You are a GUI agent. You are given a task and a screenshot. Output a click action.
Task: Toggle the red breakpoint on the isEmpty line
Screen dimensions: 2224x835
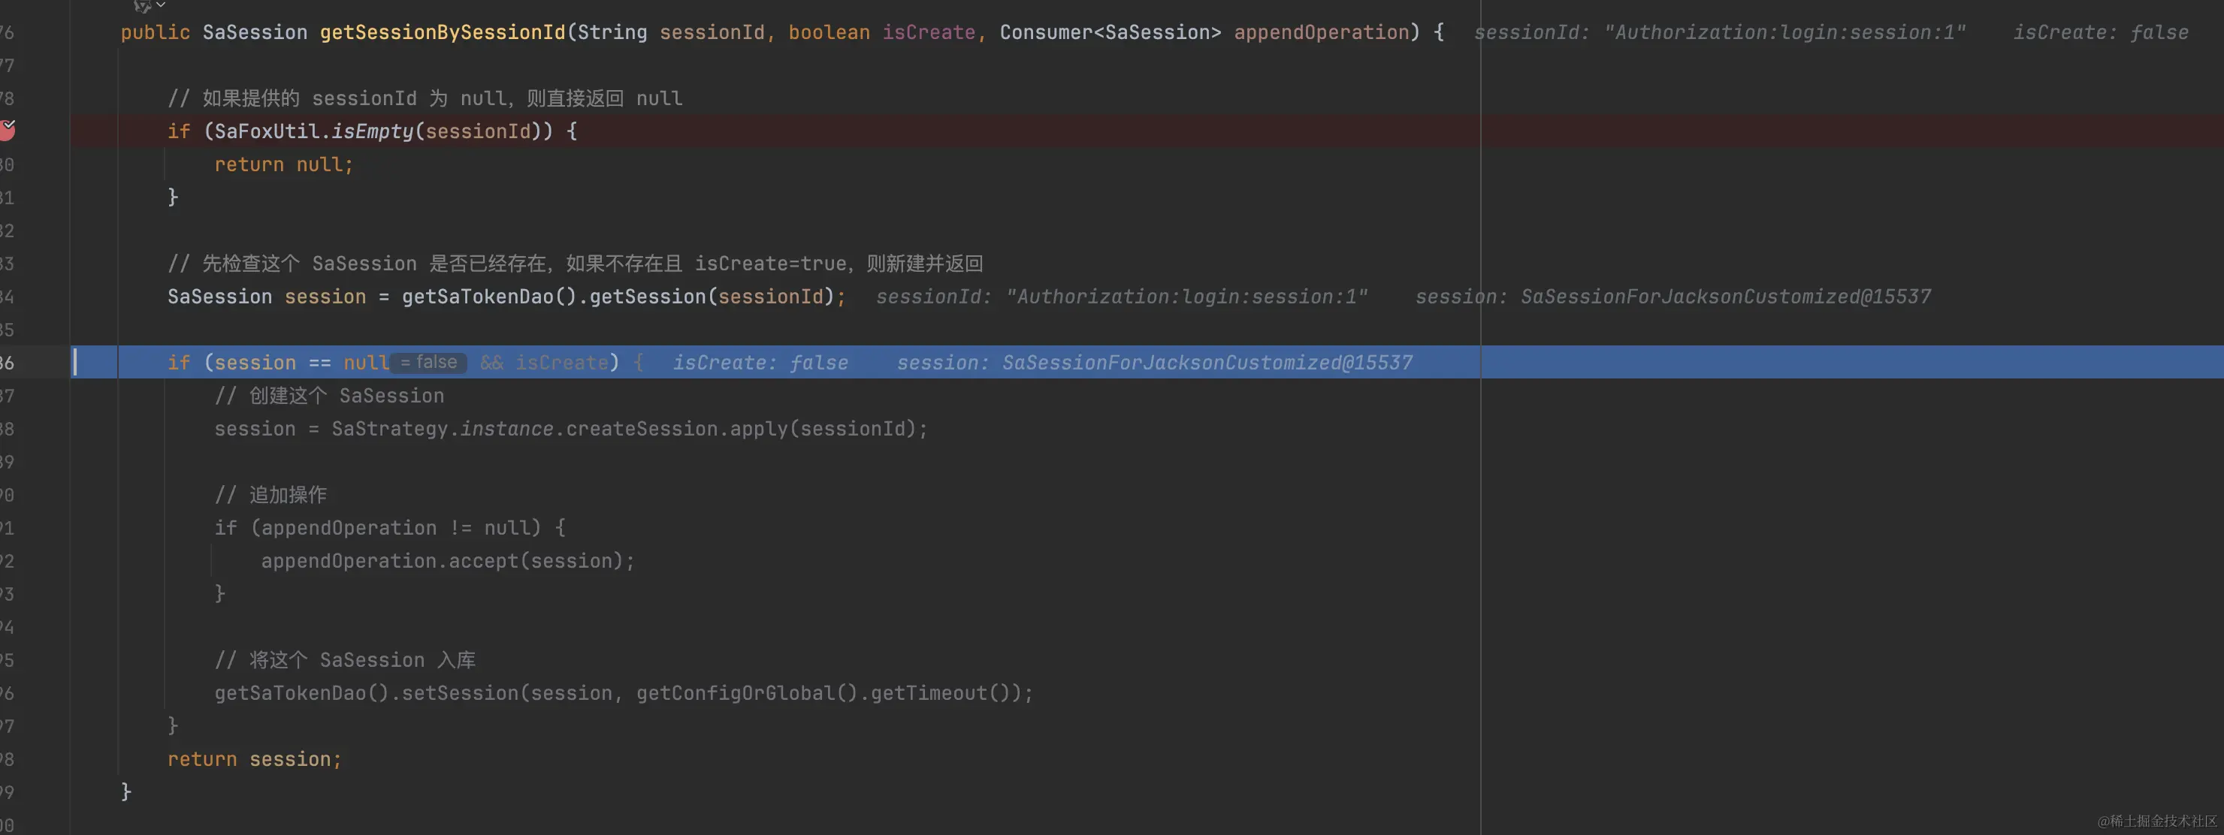pyautogui.click(x=7, y=130)
